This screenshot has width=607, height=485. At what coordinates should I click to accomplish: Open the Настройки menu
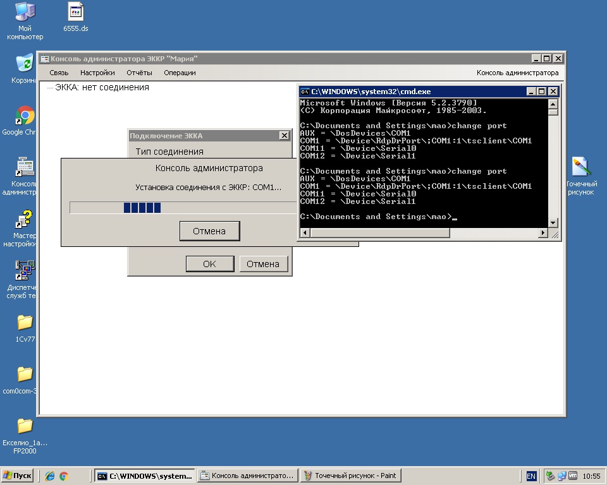(97, 73)
